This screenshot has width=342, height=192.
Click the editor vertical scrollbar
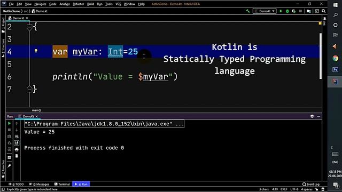tap(321, 56)
